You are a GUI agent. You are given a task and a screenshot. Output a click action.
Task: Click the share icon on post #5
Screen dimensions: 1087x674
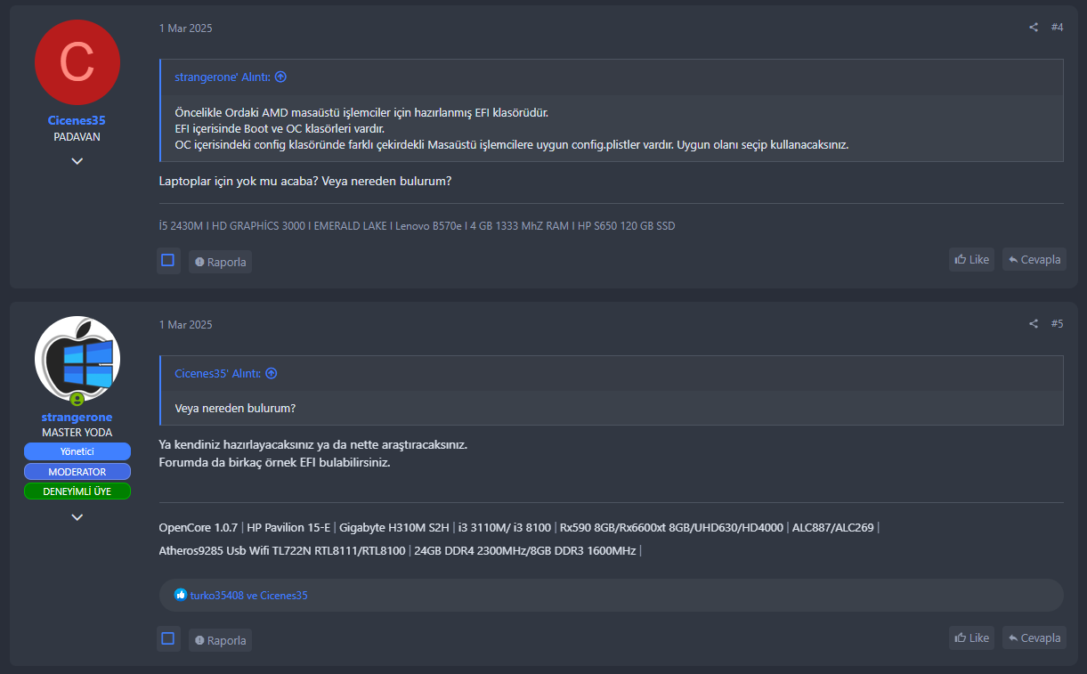pyautogui.click(x=1034, y=324)
